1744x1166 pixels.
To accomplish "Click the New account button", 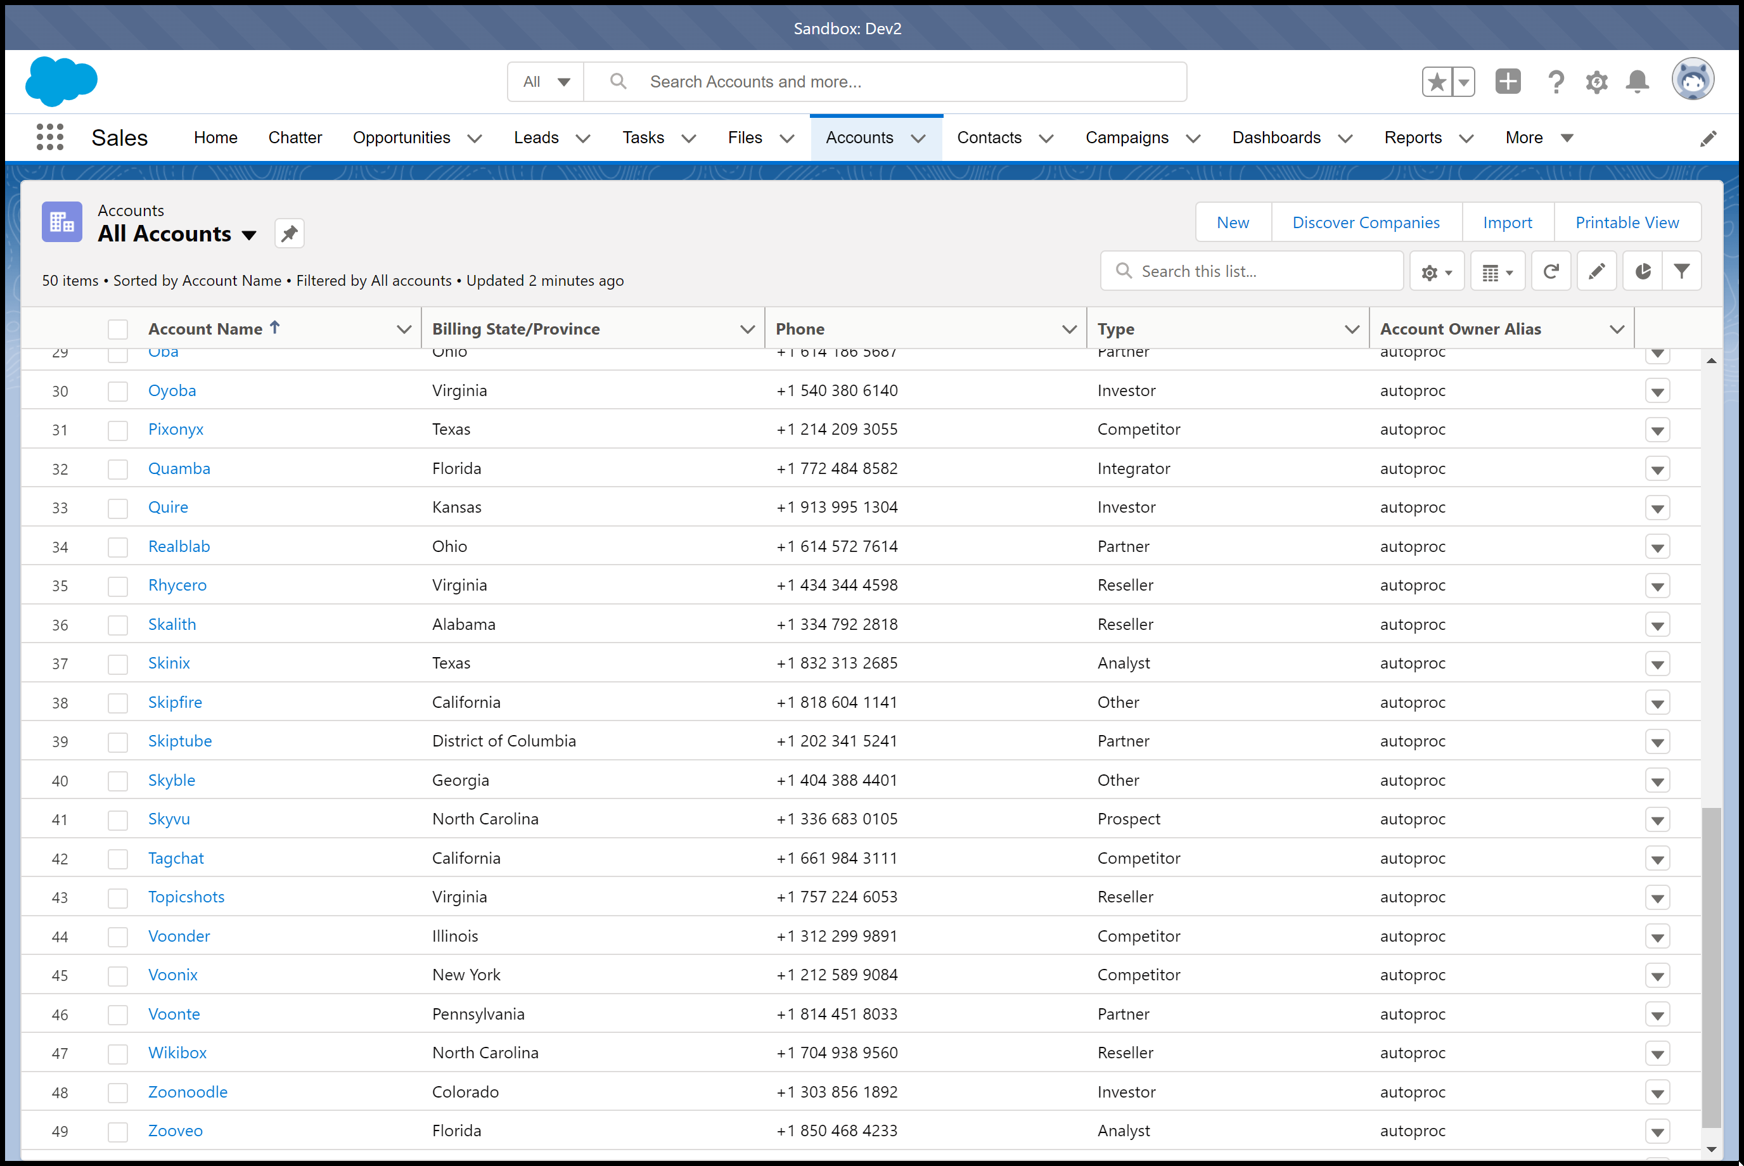I will (x=1233, y=222).
